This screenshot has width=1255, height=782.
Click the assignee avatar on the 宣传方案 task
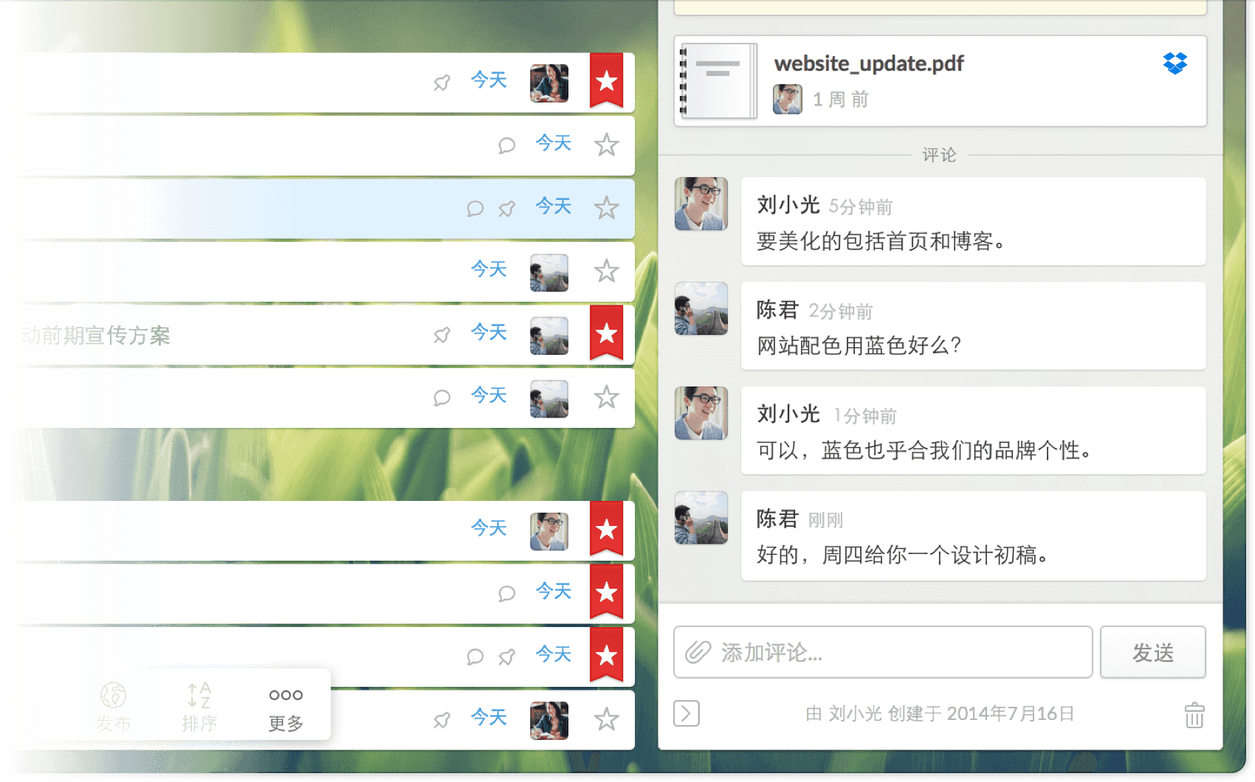coord(549,336)
